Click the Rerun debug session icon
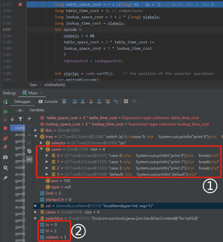223x242 pixels. [6, 102]
